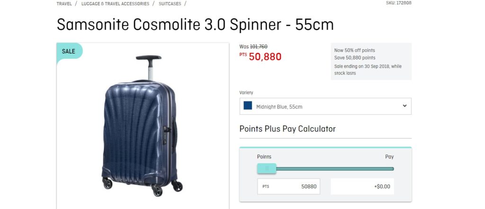The width and height of the screenshot is (485, 209).
Task: Click the SKU: 172808 label
Action: click(399, 3)
